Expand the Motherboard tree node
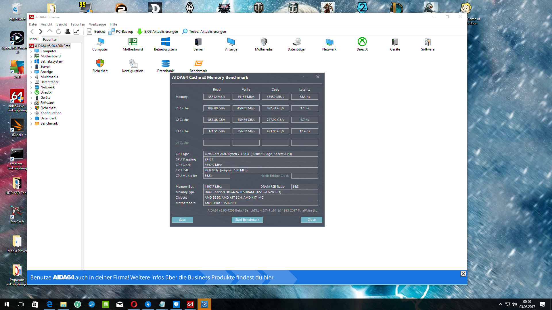 (31, 57)
